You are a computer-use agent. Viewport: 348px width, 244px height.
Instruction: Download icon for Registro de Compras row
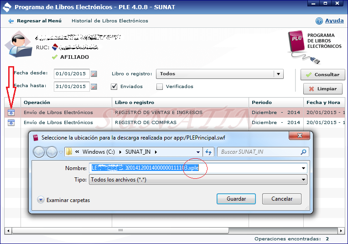(11, 123)
